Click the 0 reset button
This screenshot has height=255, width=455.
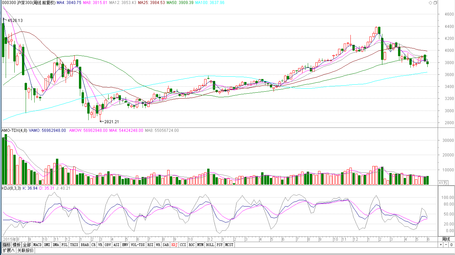coord(451,245)
